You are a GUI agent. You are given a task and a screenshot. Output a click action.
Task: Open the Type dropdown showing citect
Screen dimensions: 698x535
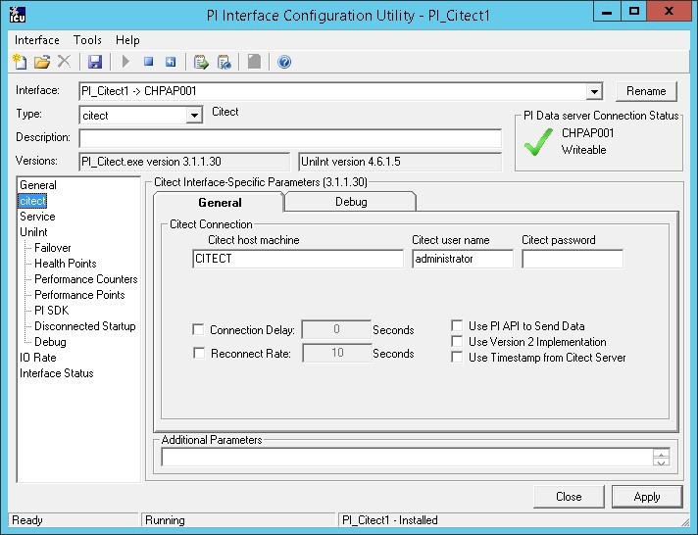(x=194, y=116)
